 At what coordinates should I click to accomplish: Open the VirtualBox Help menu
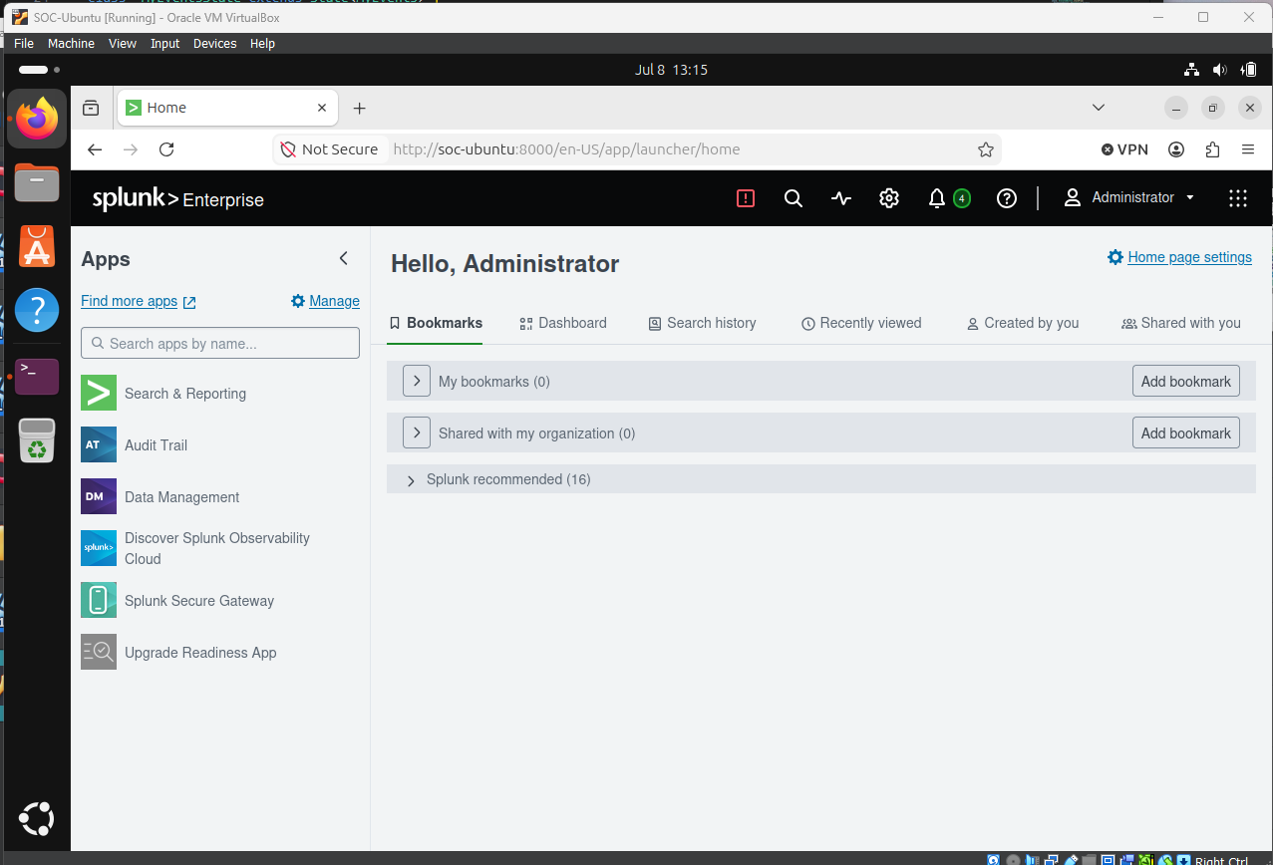click(x=262, y=44)
